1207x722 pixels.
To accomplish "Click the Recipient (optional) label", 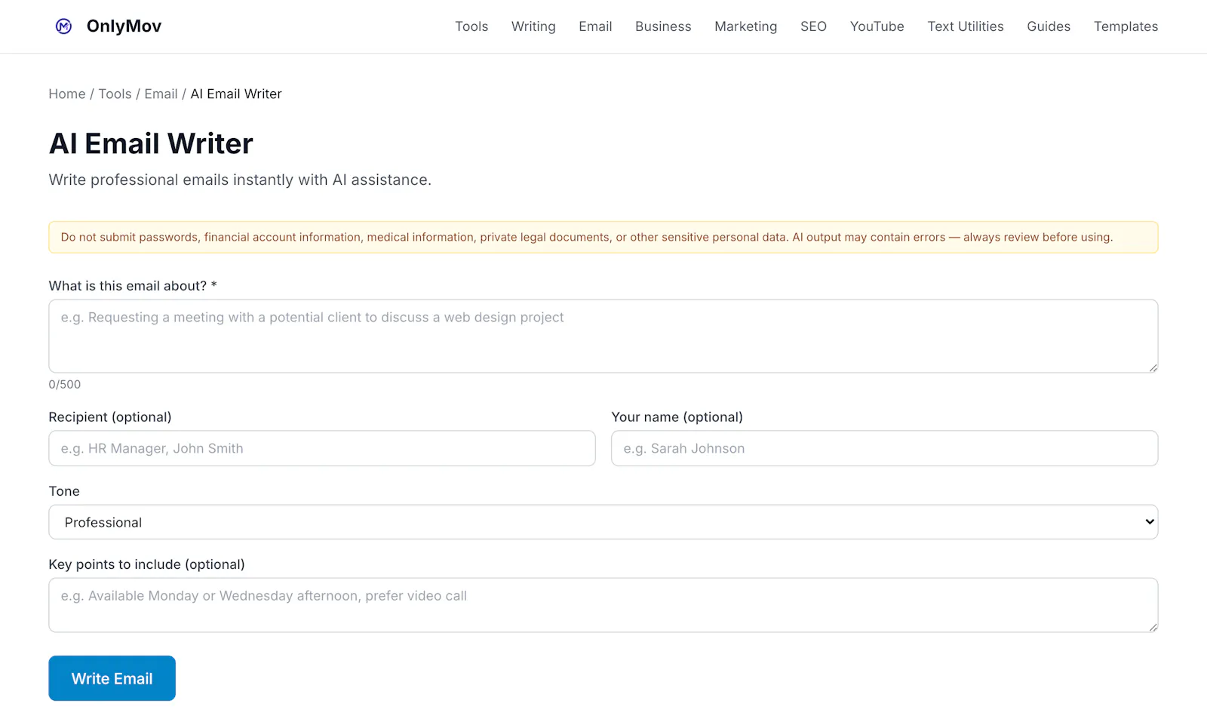I will (110, 417).
